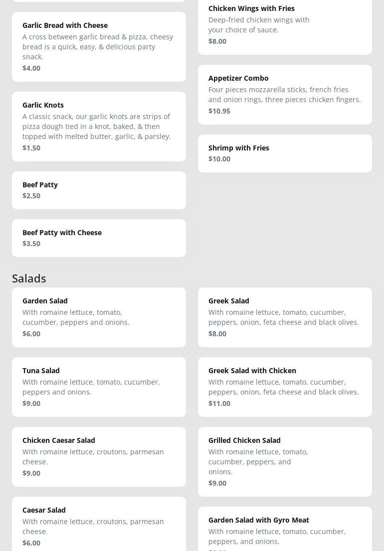Click the plain Beef Patty card

coord(99,190)
